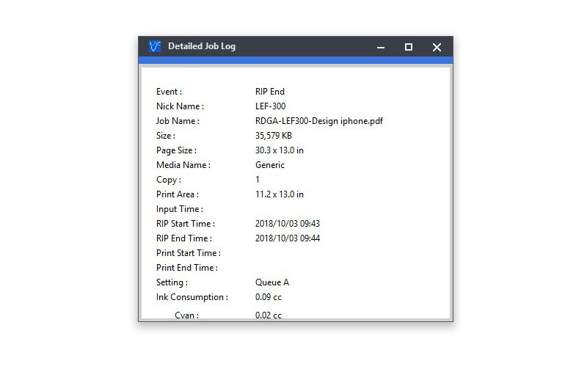Click the Print Start Time label
Screen dimensions: 587x391
click(188, 253)
